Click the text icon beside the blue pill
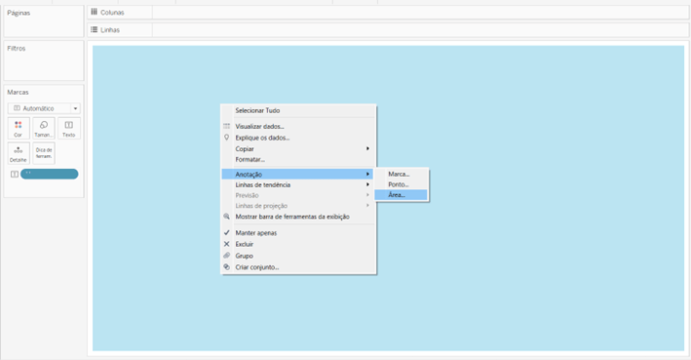This screenshot has height=360, width=691. [15, 175]
